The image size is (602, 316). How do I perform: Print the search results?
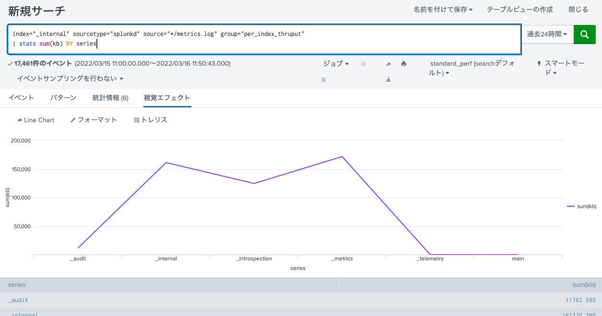coord(403,63)
